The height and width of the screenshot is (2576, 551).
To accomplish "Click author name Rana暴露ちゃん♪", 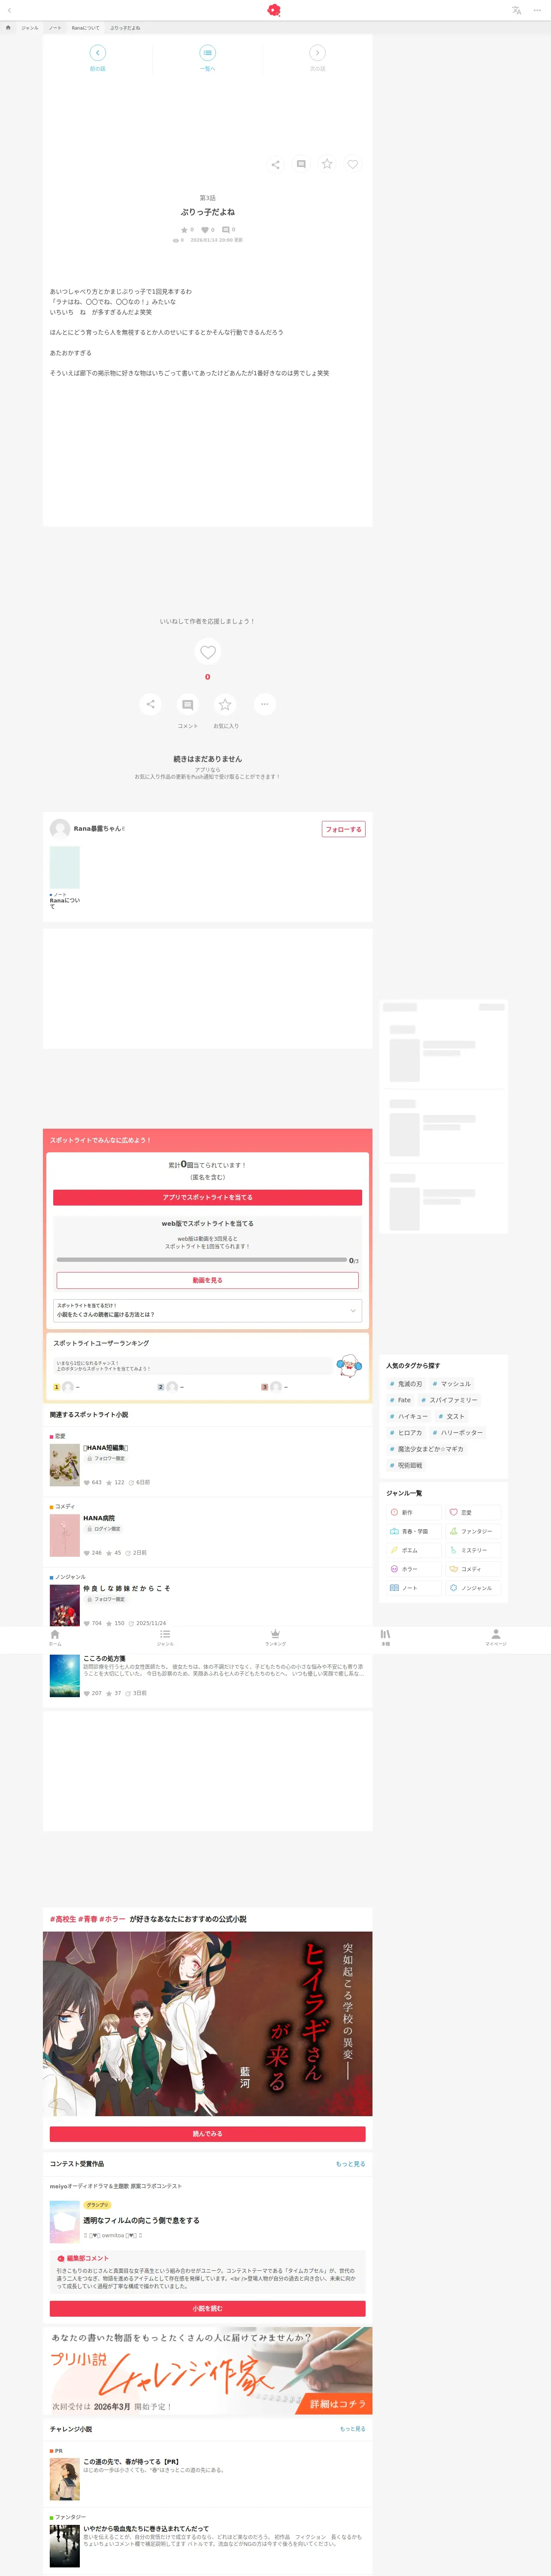I will coord(99,828).
